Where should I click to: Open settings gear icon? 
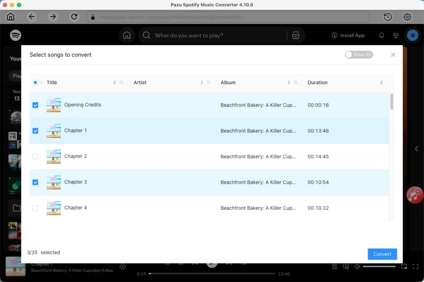point(407,17)
